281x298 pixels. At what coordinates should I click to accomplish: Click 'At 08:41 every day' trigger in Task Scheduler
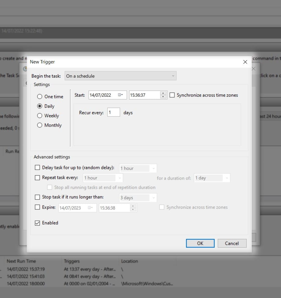tap(90, 276)
